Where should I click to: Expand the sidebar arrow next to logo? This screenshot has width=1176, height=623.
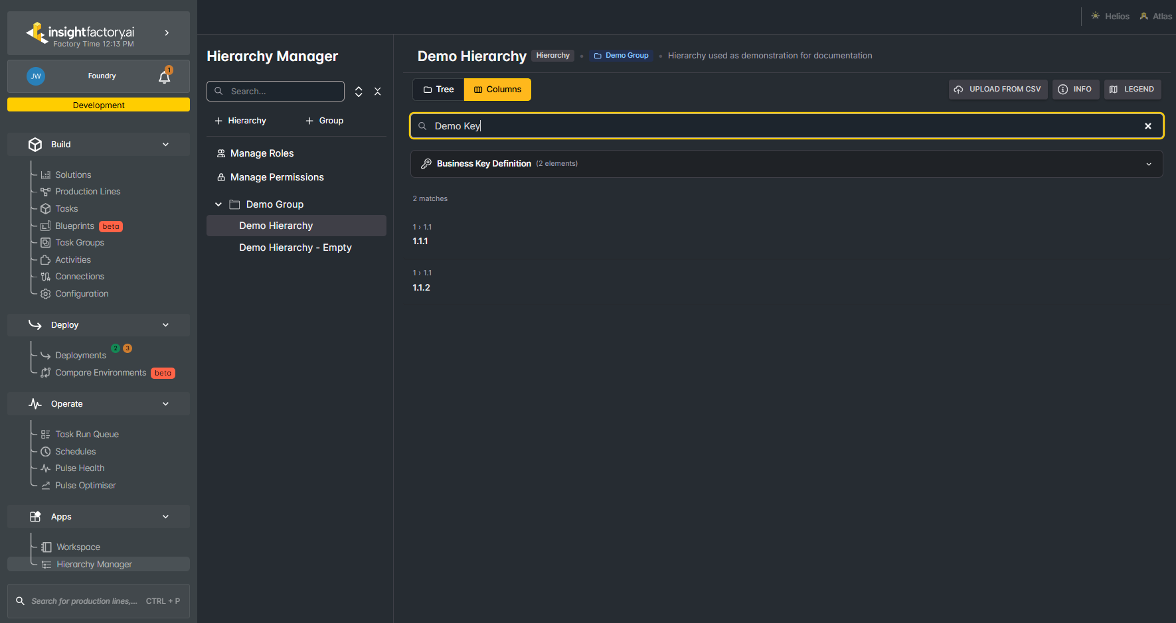[167, 33]
